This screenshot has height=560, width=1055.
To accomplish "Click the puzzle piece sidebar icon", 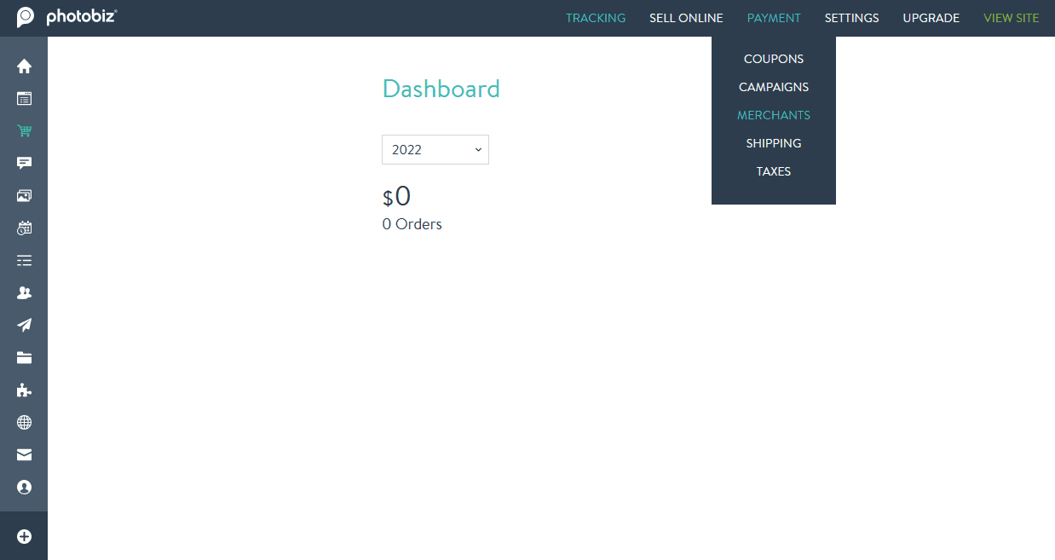I will (x=24, y=390).
